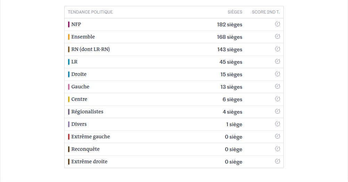
Task: Click the clock icon in the Centre row
Action: pos(277,99)
